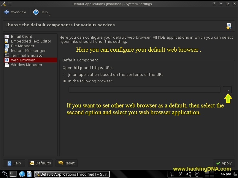Restore Defaults for web browser settings
The image size is (238, 178).
40,163
